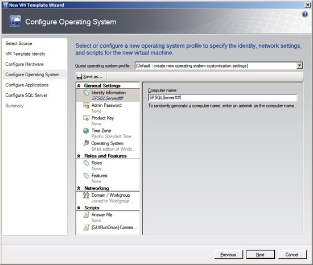Select the Identity Information label
The height and width of the screenshot is (265, 313).
coord(109,93)
